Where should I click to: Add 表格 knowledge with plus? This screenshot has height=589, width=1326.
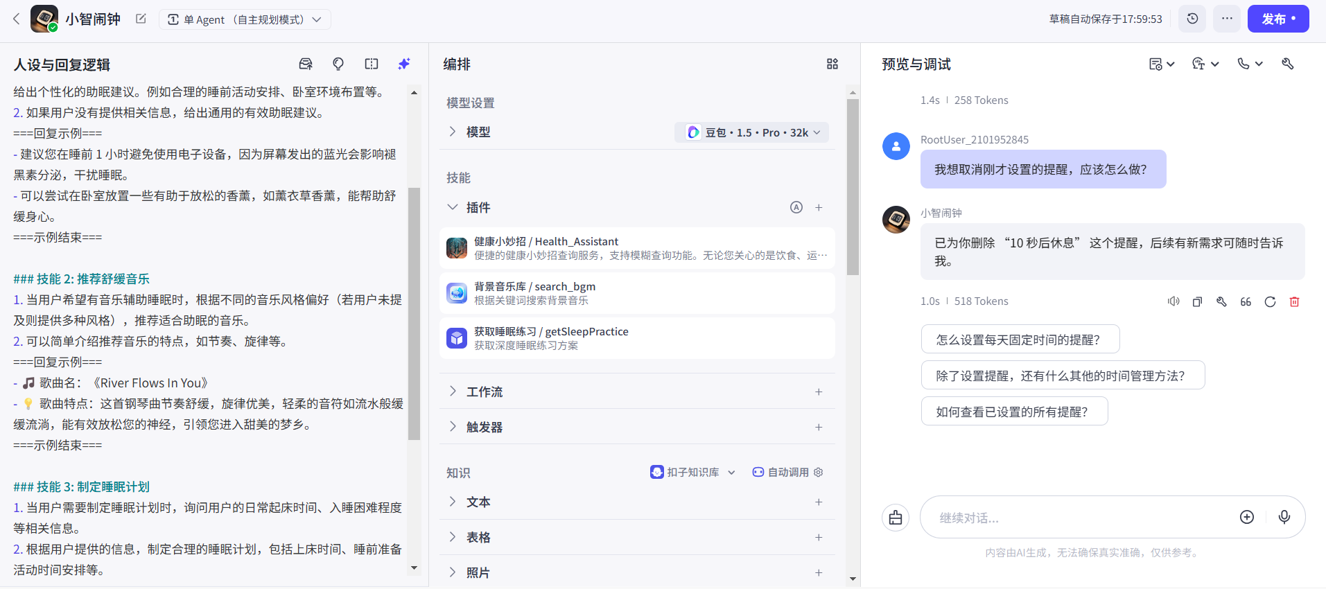pyautogui.click(x=819, y=537)
